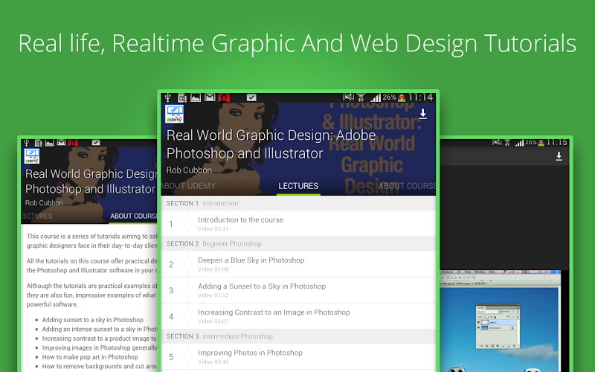Switch to the ABOUT UDEMY tab in center phone
This screenshot has height=372, width=595.
188,186
